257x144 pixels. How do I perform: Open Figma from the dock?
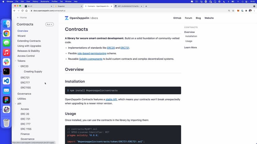click(x=6, y=100)
